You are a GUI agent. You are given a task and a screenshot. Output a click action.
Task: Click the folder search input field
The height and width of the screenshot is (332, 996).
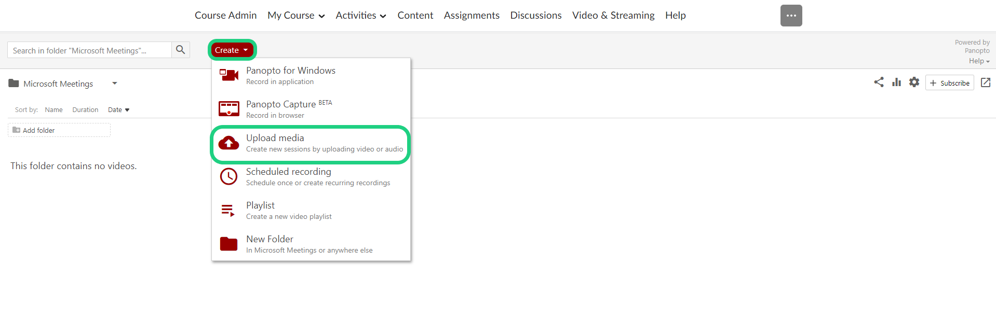tap(89, 50)
